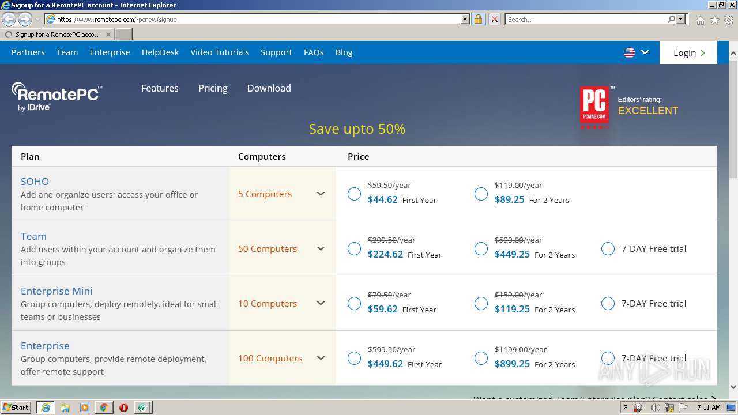The width and height of the screenshot is (738, 415).
Task: Select Enterprise Mini 7-DAY Free trial
Action: (x=608, y=304)
